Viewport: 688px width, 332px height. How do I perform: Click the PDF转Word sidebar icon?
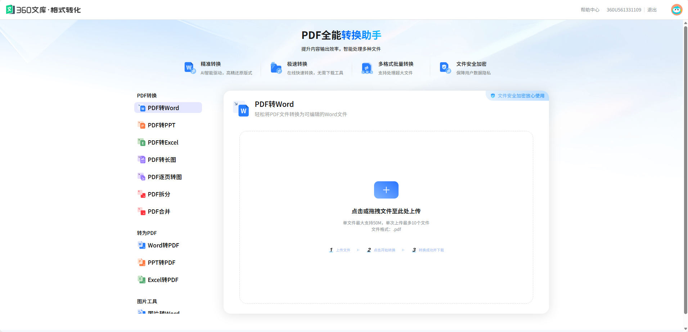click(142, 108)
